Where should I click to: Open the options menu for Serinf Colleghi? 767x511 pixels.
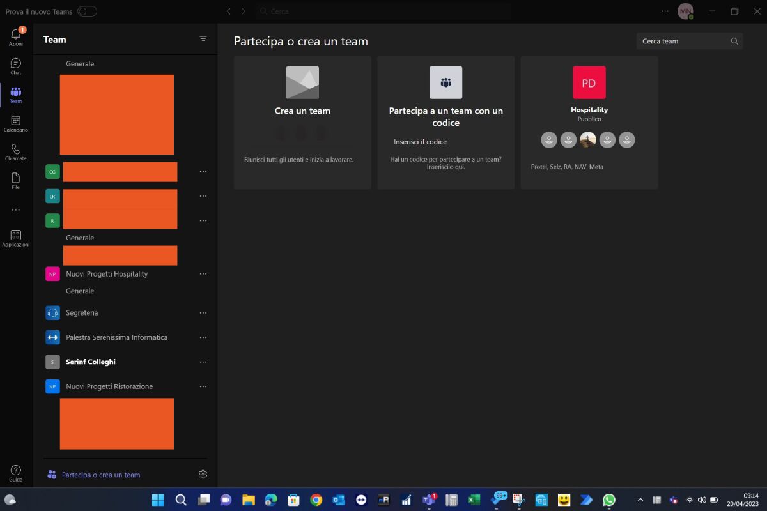tap(203, 362)
